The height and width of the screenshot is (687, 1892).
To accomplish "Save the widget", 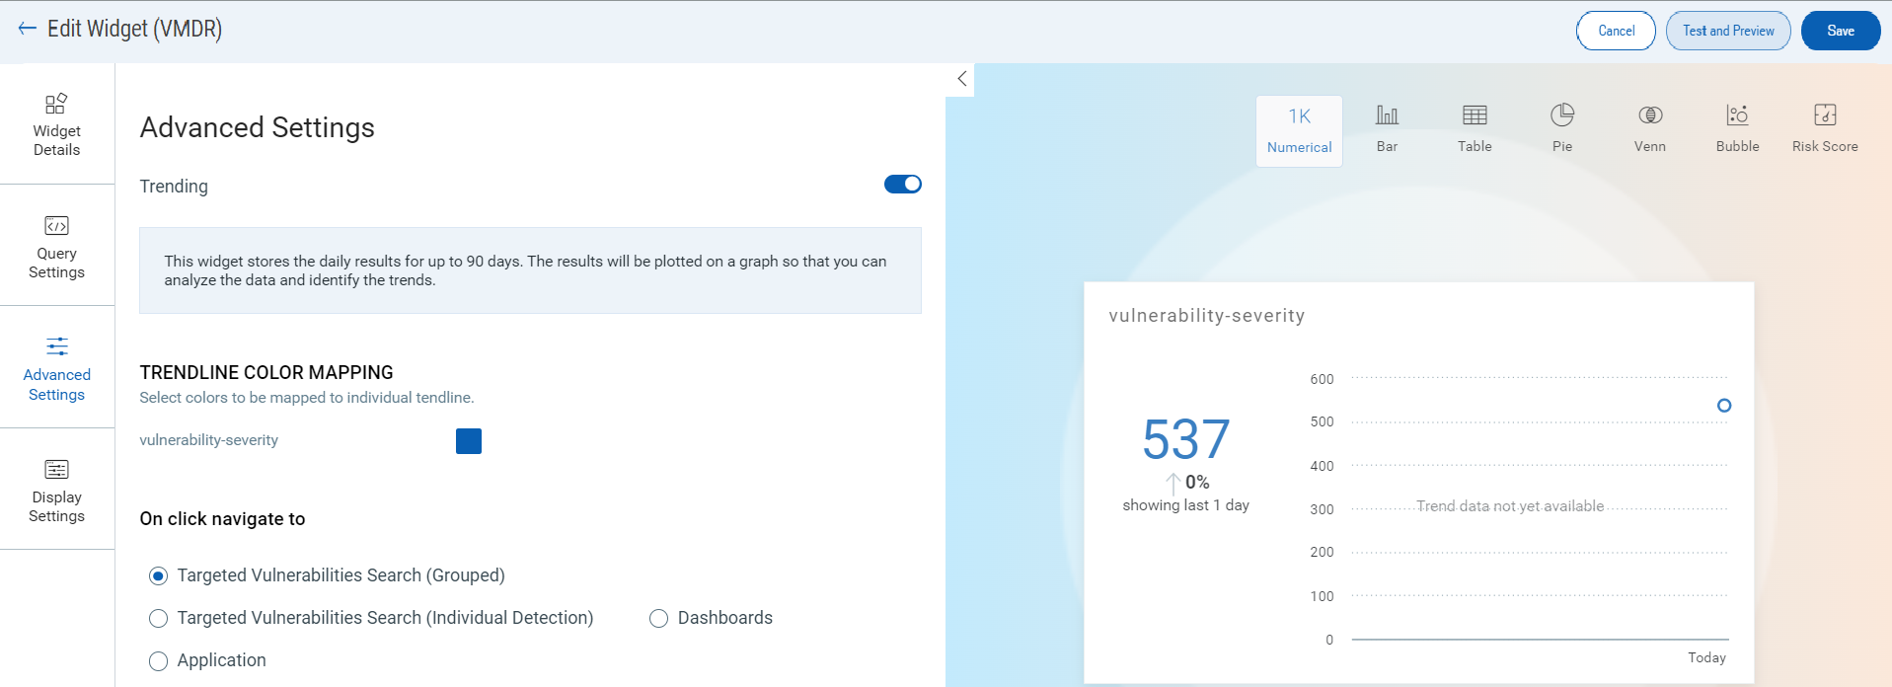I will tap(1841, 31).
